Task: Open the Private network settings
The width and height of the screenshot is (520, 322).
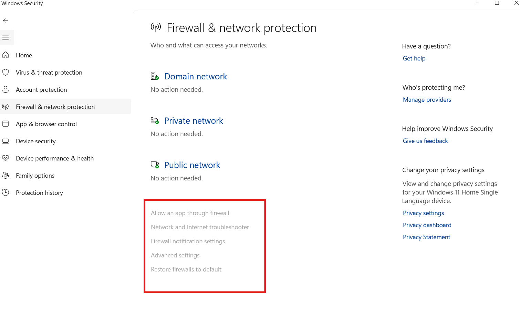Action: (194, 121)
